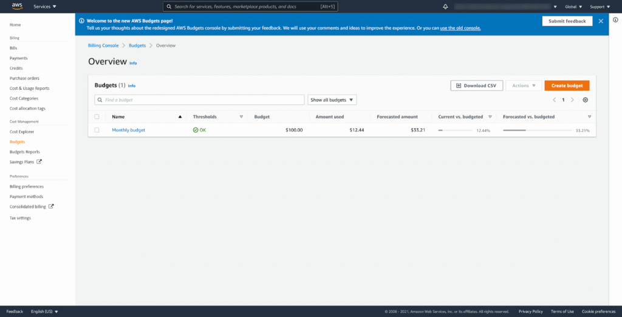The image size is (622, 317).
Task: Open the account name dropdown
Action: point(505,7)
